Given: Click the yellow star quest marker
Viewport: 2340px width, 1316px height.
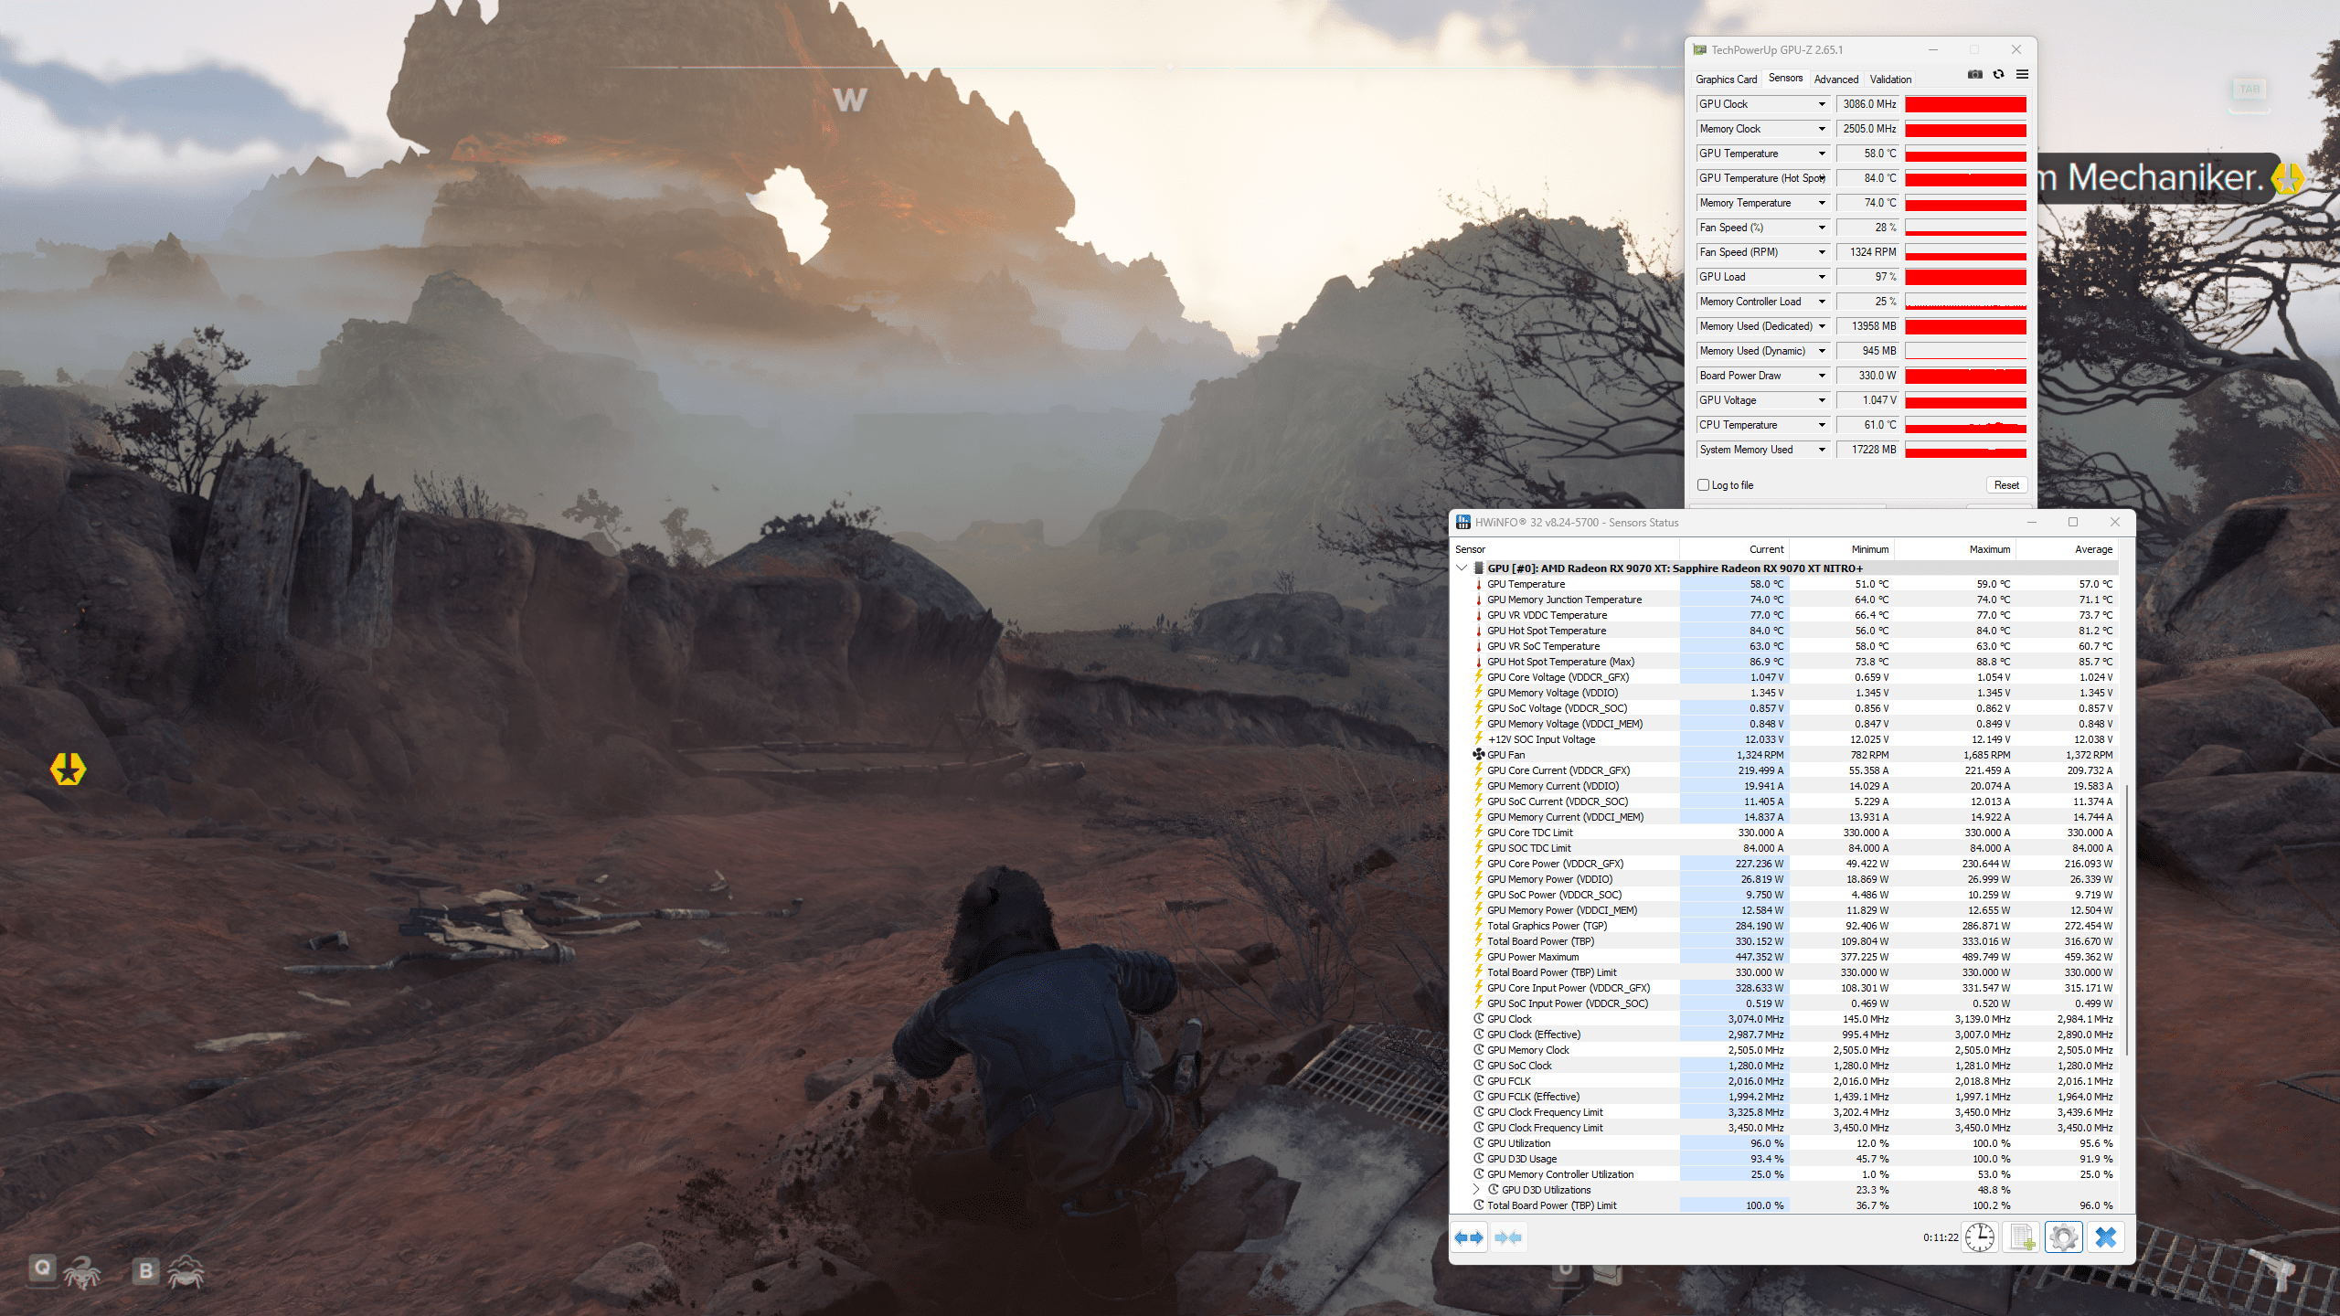Looking at the screenshot, I should tap(68, 769).
